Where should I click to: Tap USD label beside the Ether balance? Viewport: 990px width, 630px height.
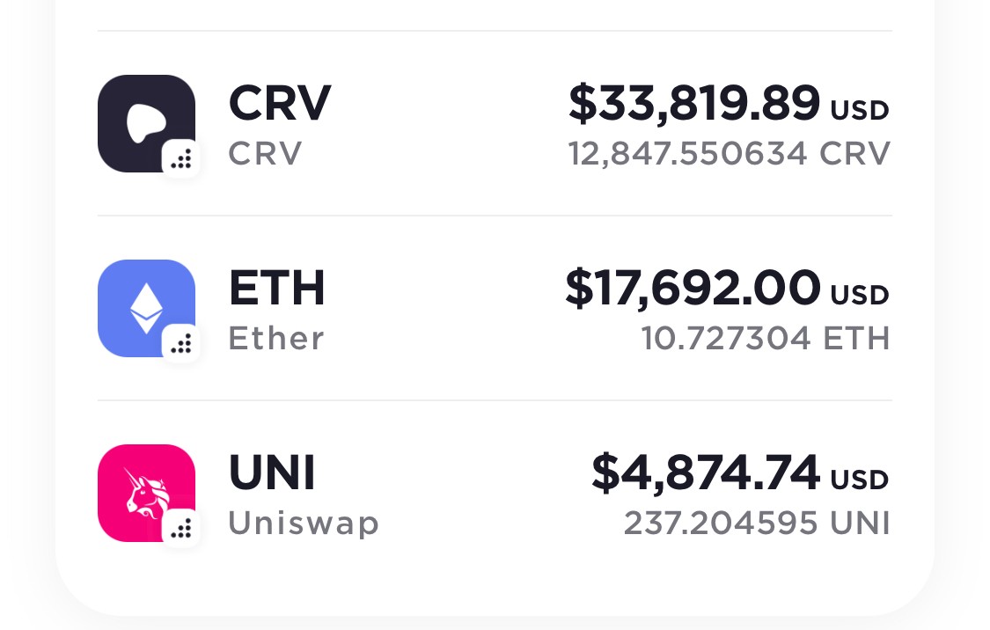pos(860,296)
